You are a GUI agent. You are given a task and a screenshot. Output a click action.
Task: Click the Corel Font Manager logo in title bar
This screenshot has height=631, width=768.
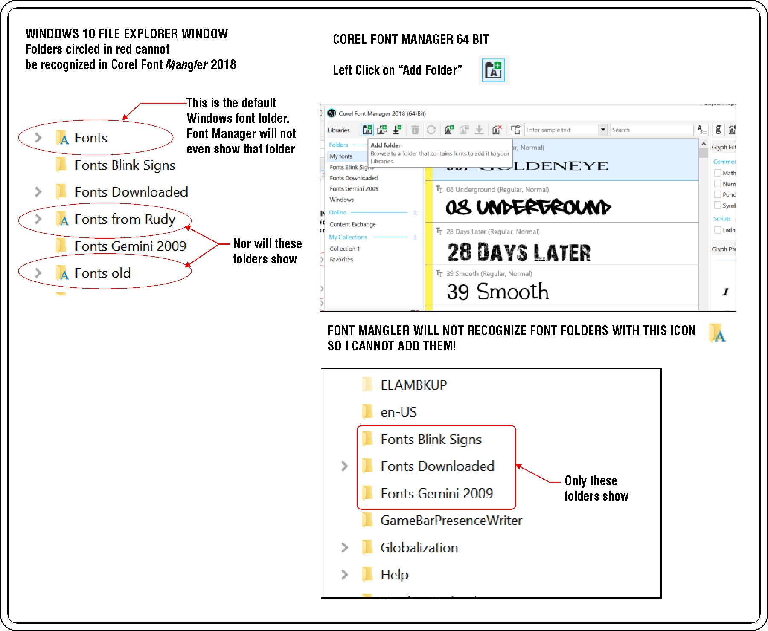[x=332, y=113]
